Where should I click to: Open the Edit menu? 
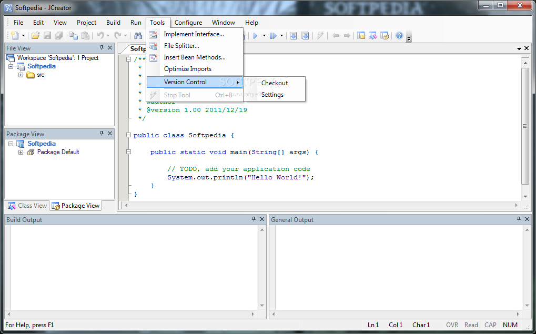[x=38, y=23]
